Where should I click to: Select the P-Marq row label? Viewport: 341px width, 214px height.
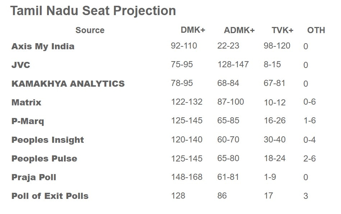click(x=28, y=121)
